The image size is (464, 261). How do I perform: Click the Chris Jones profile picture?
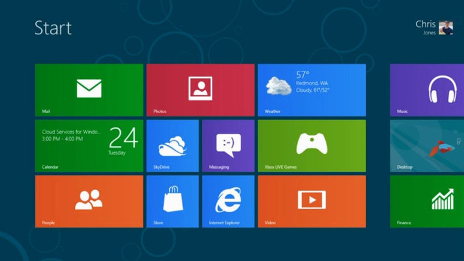pos(445,28)
